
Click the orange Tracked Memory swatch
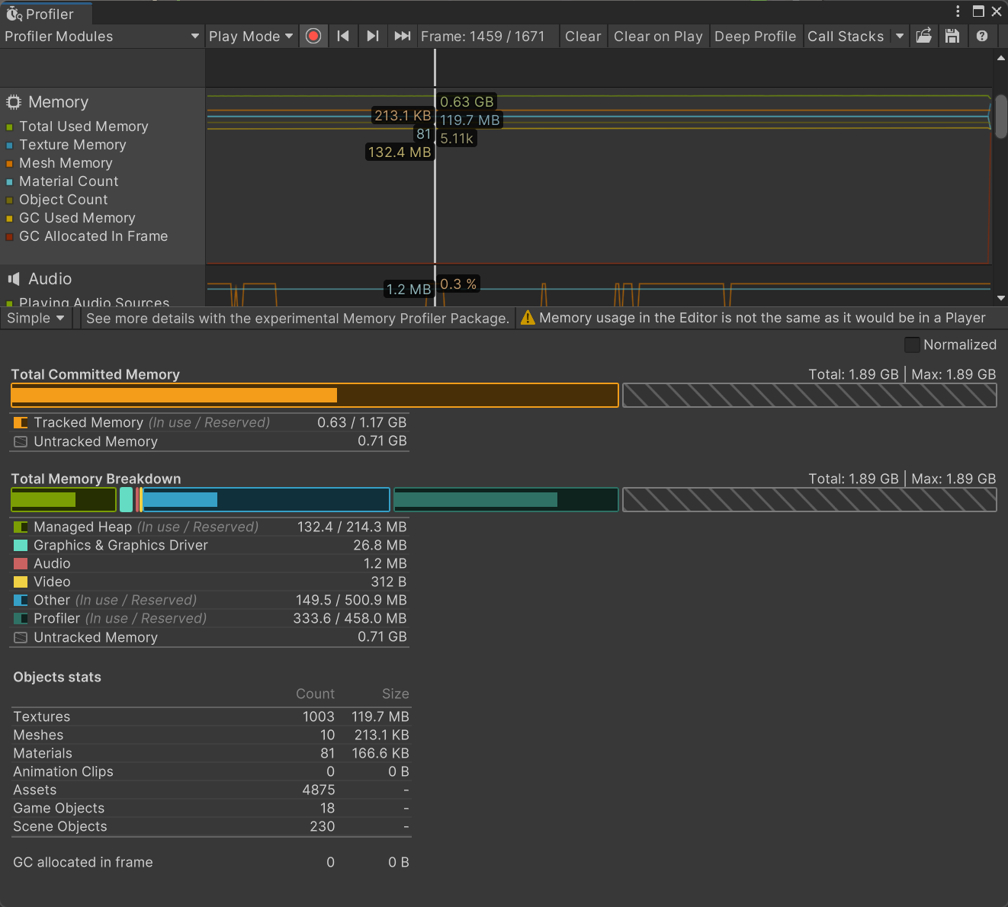point(21,422)
